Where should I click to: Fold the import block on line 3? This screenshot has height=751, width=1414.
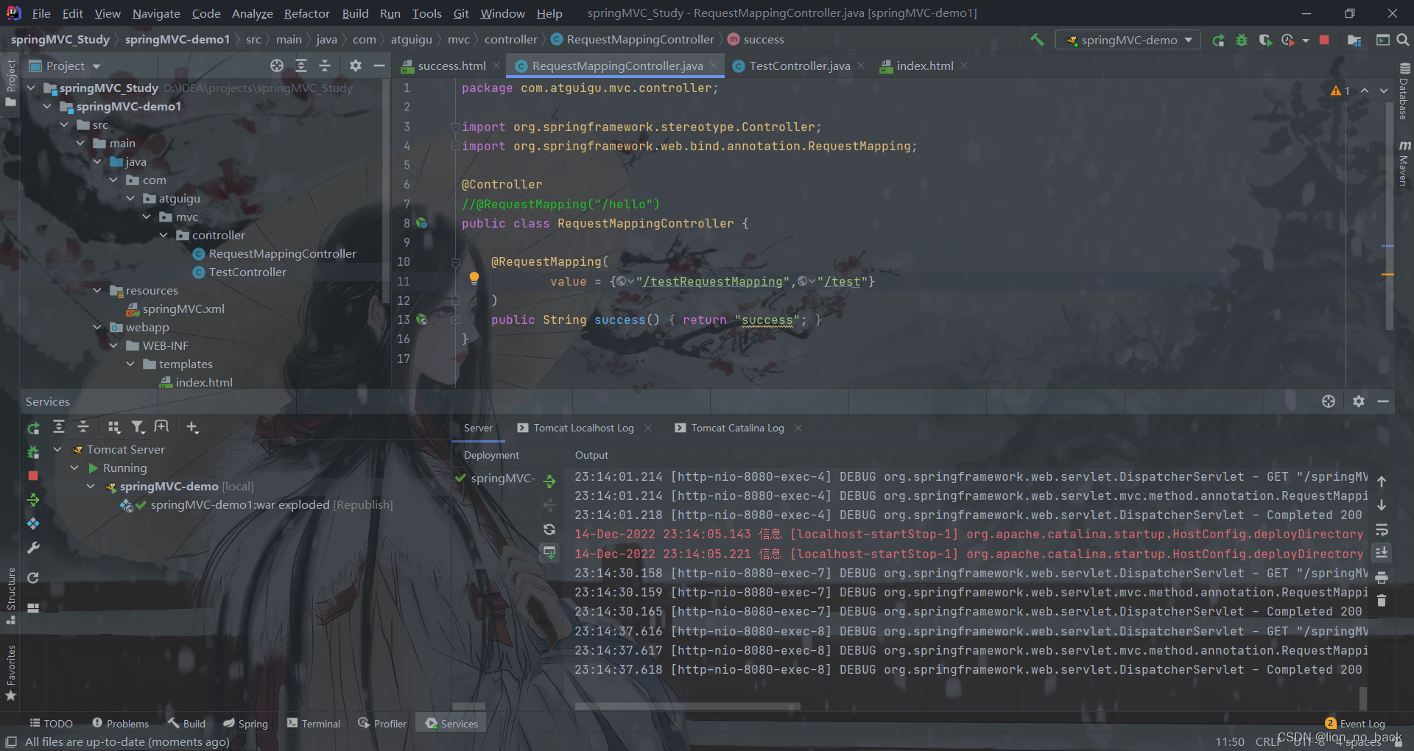[455, 127]
